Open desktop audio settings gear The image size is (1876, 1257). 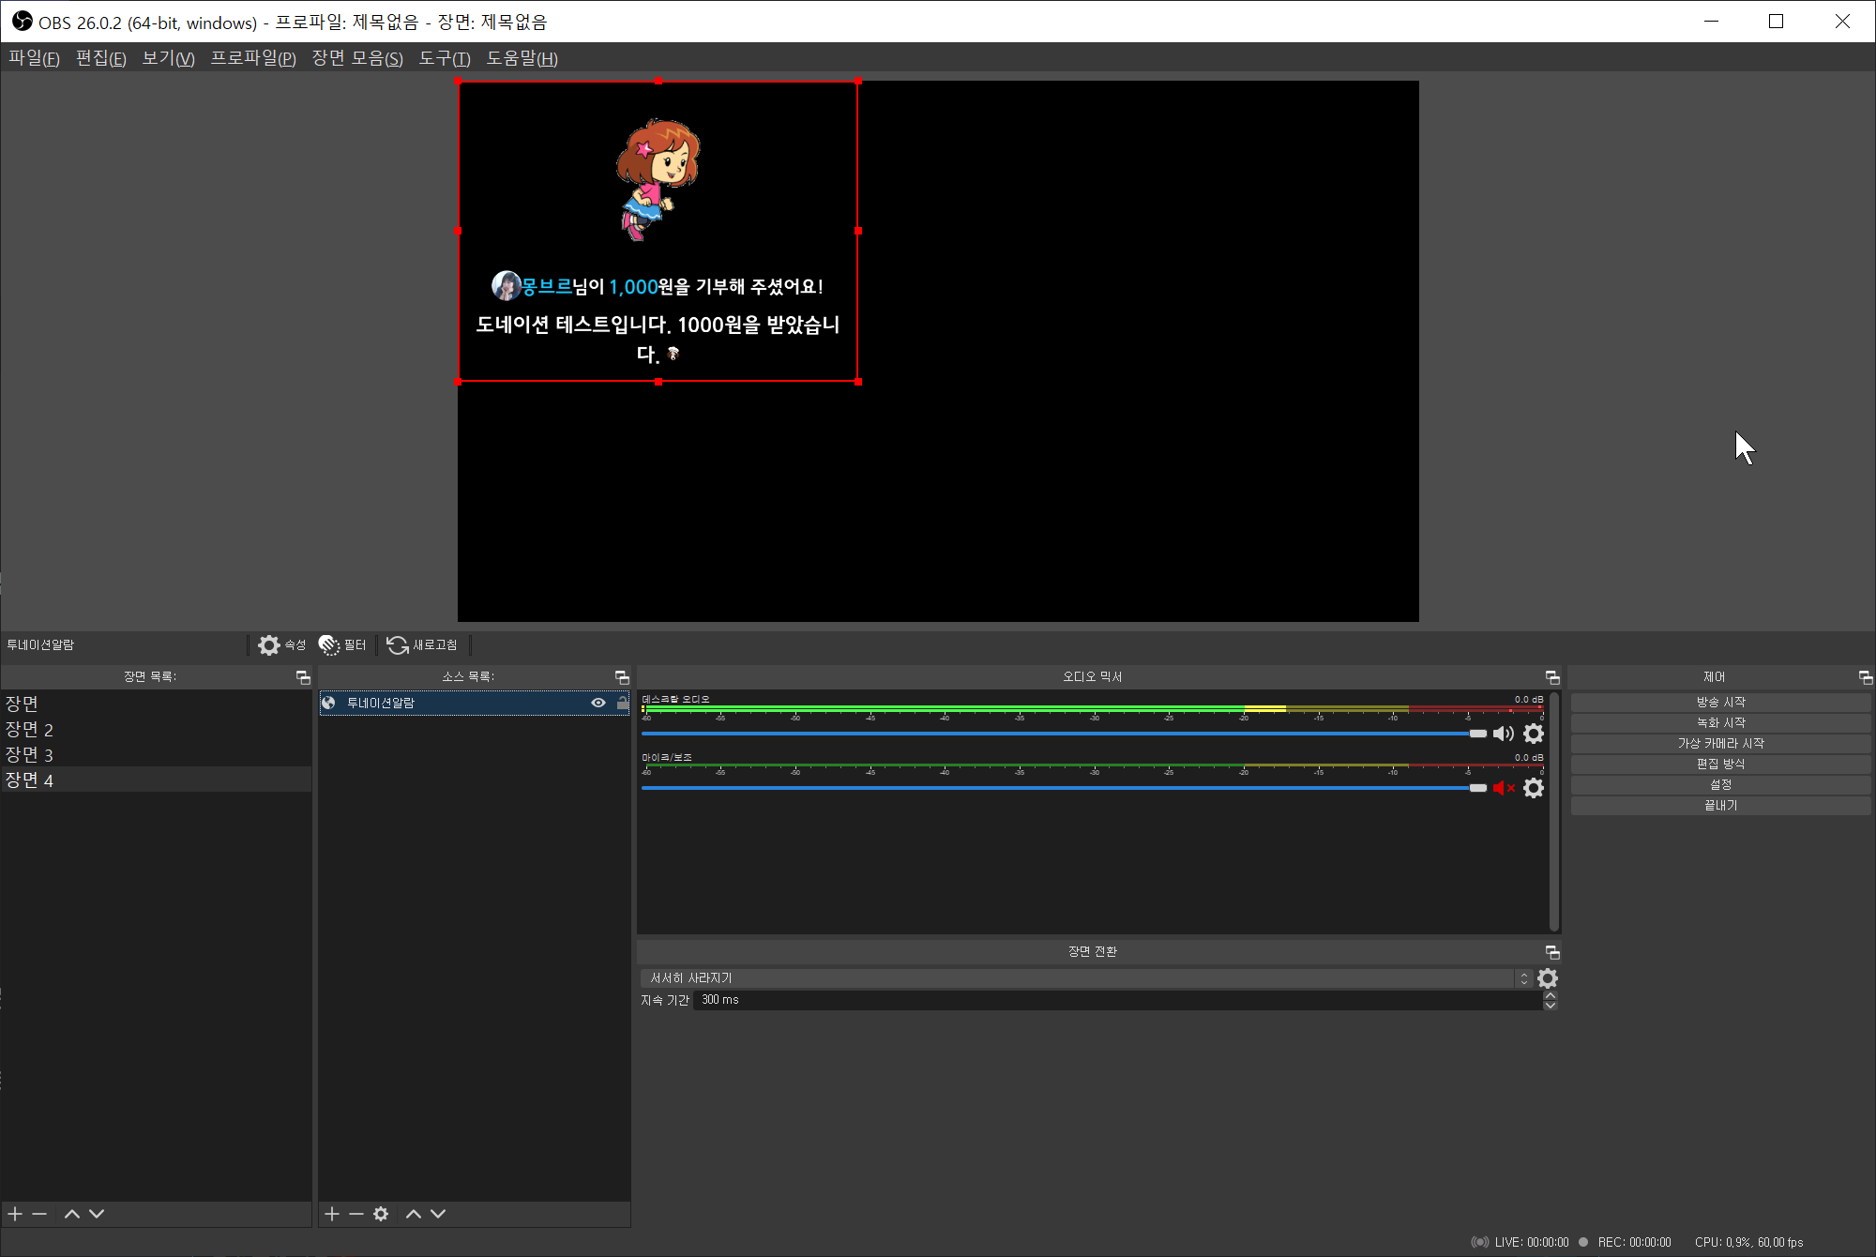click(1534, 734)
